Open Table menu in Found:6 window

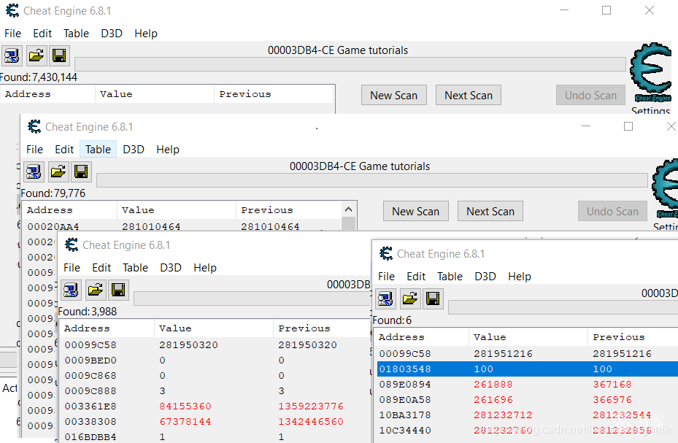click(x=450, y=276)
